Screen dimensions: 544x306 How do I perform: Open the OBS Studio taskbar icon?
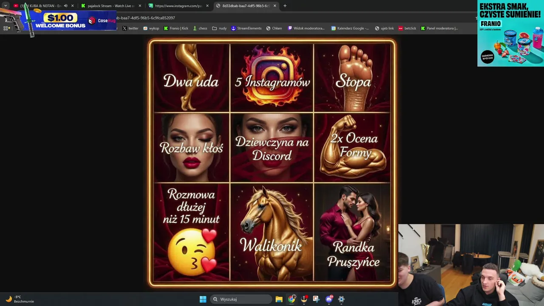tap(304, 299)
